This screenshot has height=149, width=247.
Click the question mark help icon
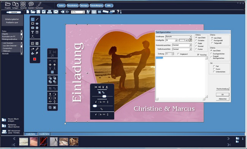118,12
